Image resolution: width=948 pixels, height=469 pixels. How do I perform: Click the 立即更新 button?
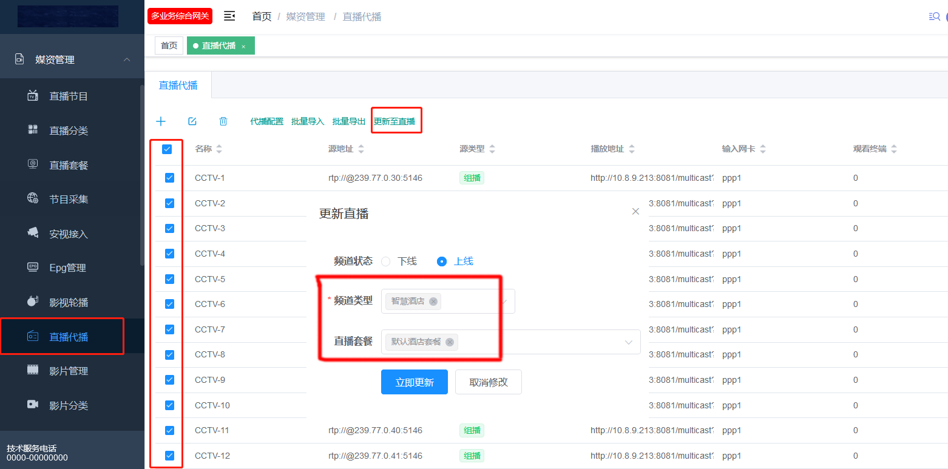pos(415,382)
